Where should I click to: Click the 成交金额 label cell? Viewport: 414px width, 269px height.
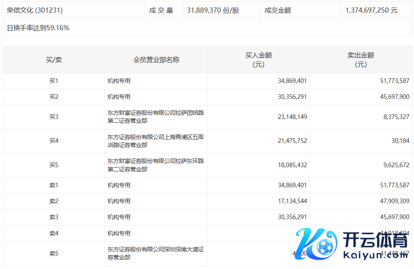tap(278, 10)
